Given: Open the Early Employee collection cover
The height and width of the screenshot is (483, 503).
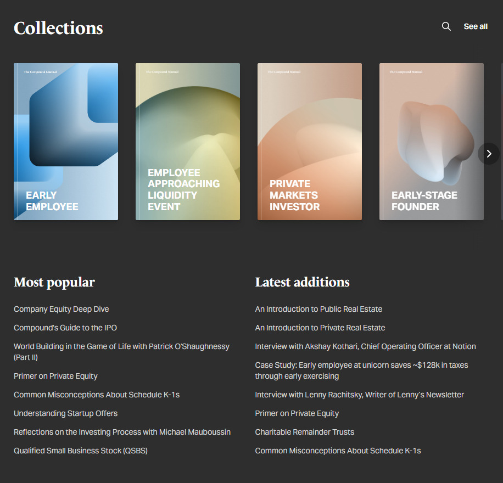Looking at the screenshot, I should 66,142.
